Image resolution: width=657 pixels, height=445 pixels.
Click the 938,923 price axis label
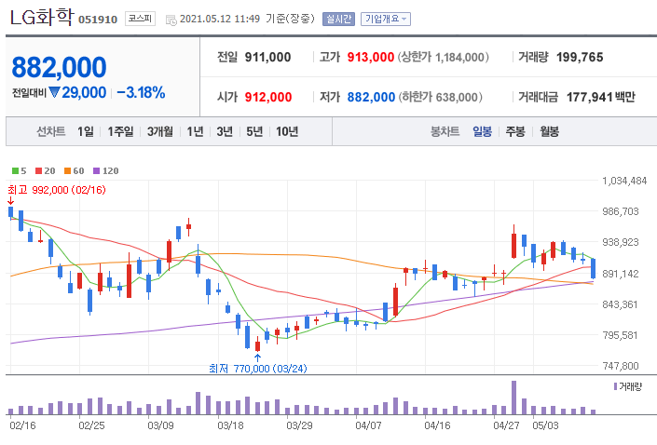tap(621, 242)
